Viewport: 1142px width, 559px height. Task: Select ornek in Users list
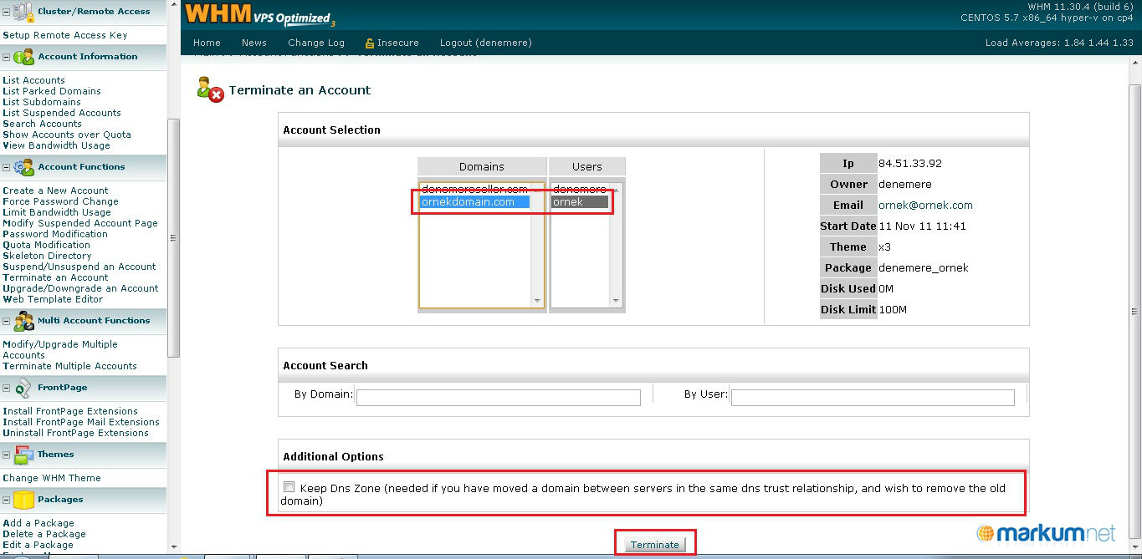pyautogui.click(x=580, y=202)
